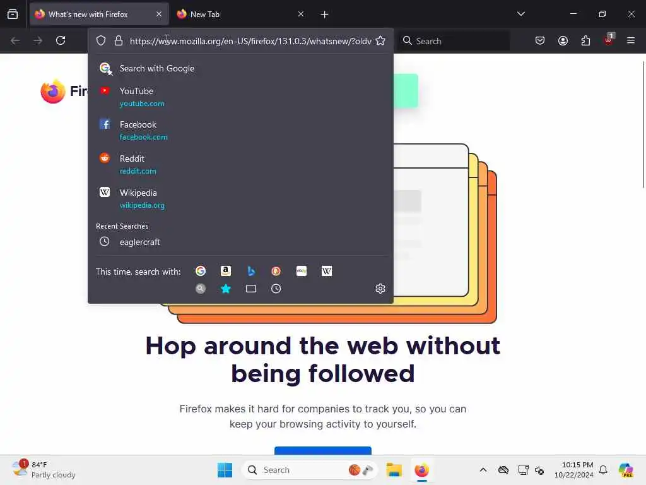The height and width of the screenshot is (485, 646).
Task: Save page to Pocket
Action: 540,40
